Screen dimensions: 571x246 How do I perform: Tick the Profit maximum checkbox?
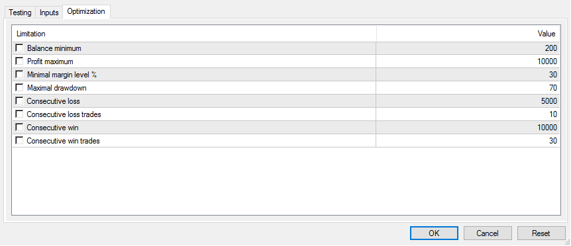click(x=19, y=61)
